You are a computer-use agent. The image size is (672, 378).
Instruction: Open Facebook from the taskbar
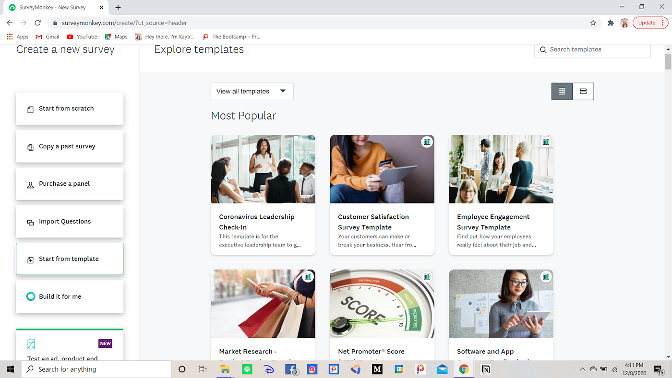[x=290, y=369]
